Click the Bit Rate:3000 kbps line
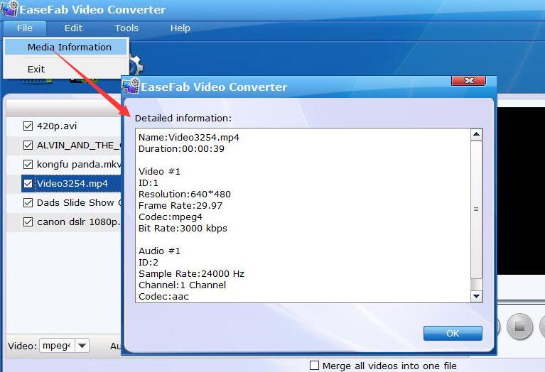The image size is (545, 372). tap(183, 229)
